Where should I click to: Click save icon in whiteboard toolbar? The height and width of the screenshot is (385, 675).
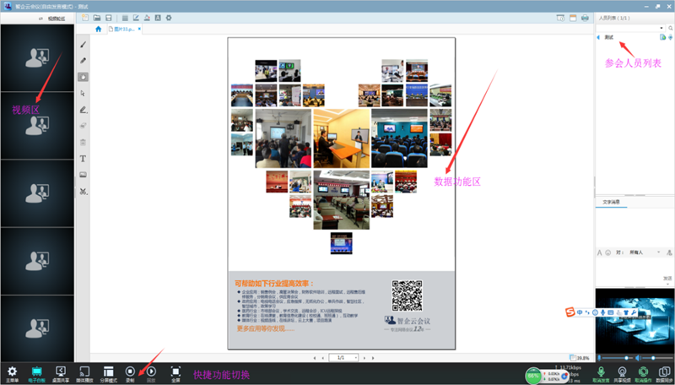pyautogui.click(x=109, y=18)
